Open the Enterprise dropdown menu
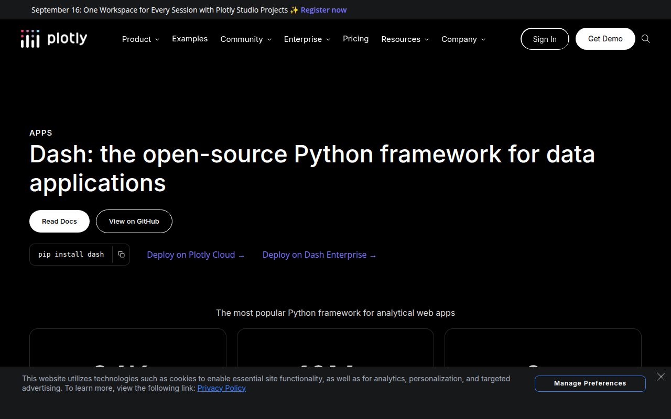Image resolution: width=671 pixels, height=419 pixels. click(x=307, y=39)
